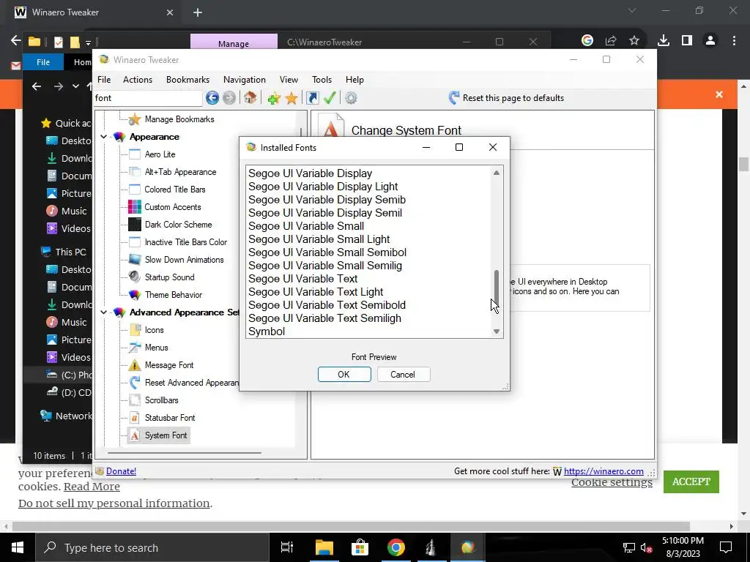Collapse Advanced Appearance Settings section
750x562 pixels.
[104, 312]
